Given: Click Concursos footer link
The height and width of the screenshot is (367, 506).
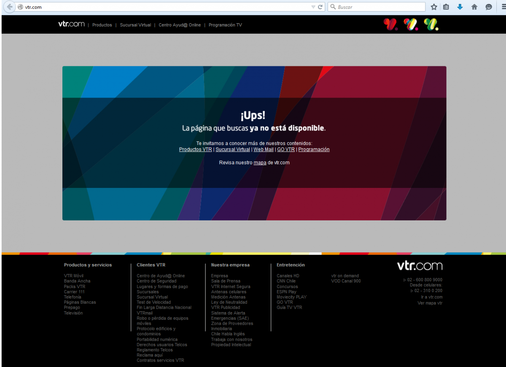Looking at the screenshot, I should click(x=287, y=286).
